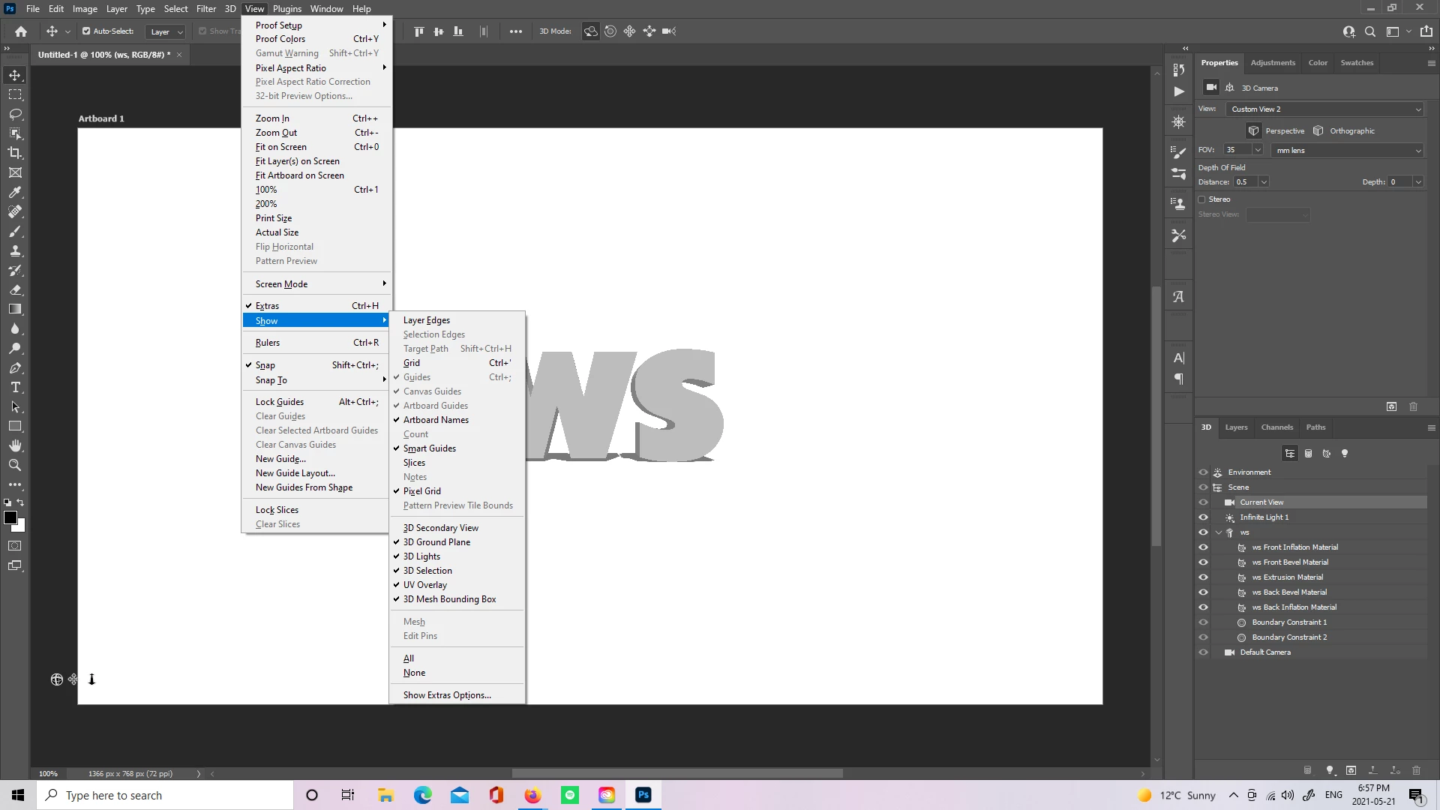Toggle Auto-Select checkbox
Image resolution: width=1440 pixels, height=810 pixels.
pyautogui.click(x=86, y=31)
